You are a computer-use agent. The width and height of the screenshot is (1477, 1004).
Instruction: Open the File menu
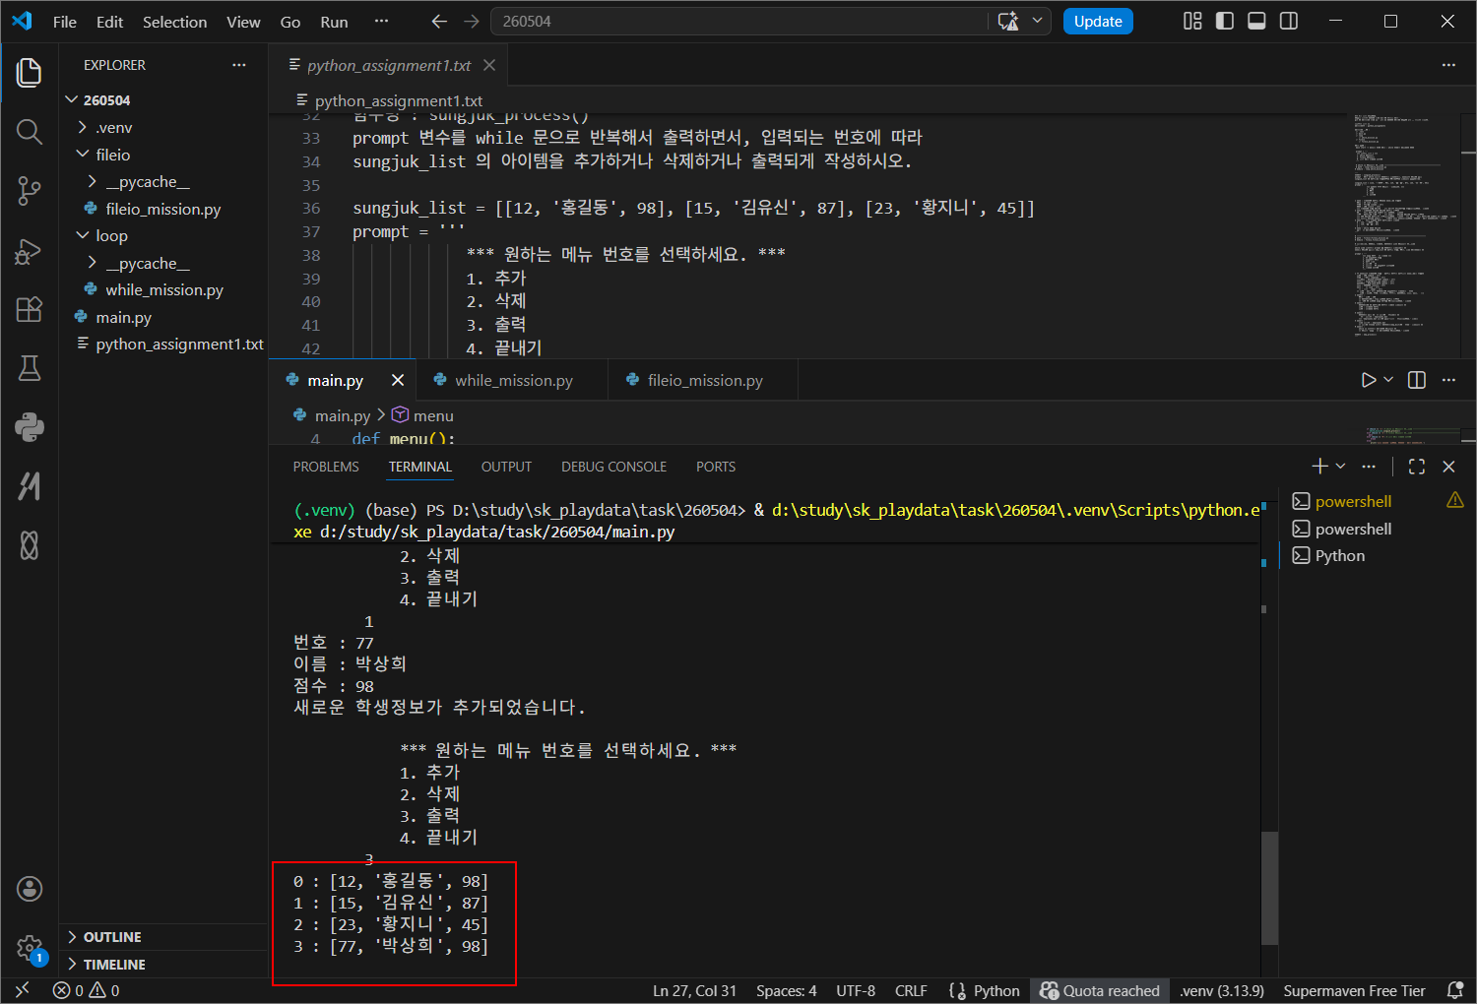[65, 22]
